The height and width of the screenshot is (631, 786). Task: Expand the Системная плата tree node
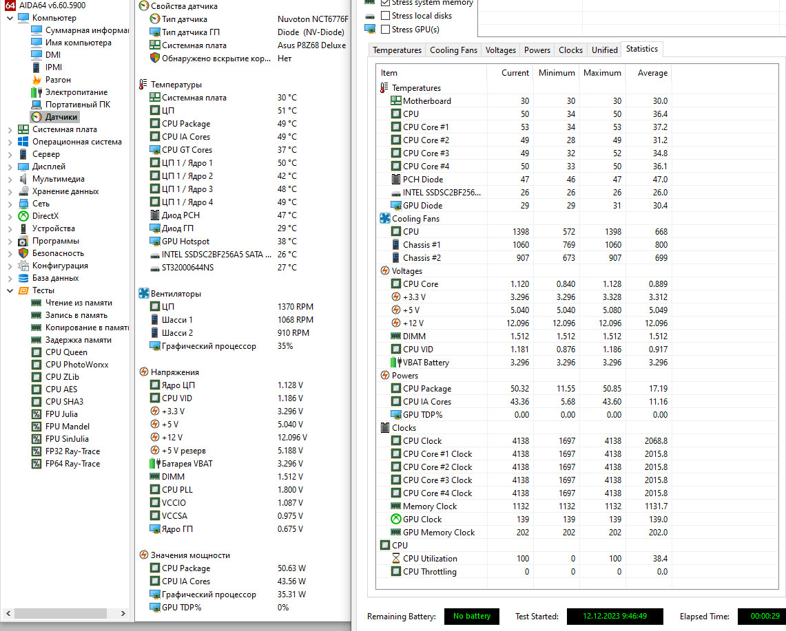[x=10, y=129]
